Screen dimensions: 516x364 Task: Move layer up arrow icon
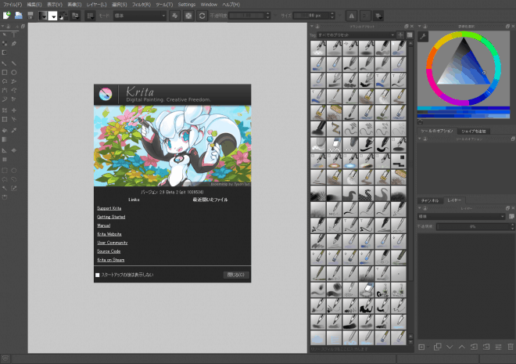point(462,347)
